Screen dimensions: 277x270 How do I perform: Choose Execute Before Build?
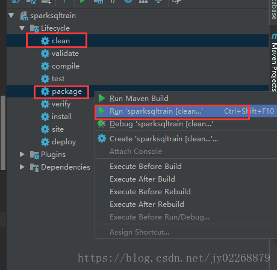pyautogui.click(x=186, y=167)
